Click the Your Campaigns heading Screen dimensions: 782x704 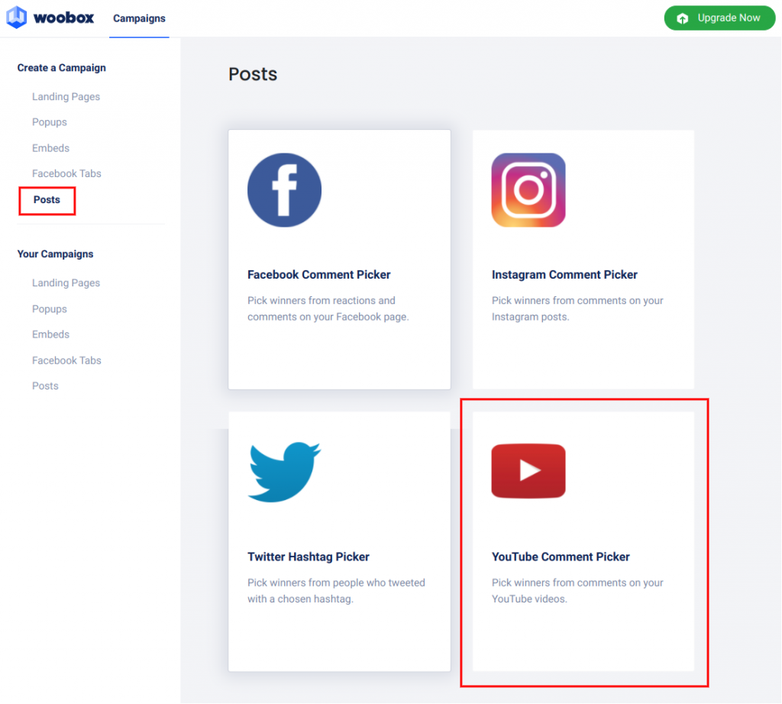click(55, 254)
